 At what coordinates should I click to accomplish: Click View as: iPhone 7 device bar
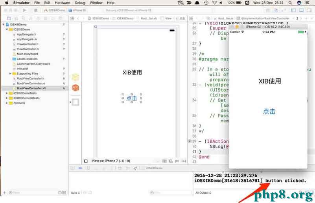(111, 161)
